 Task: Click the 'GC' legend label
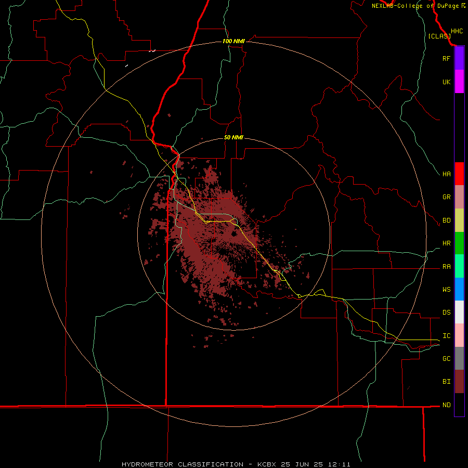pos(446,358)
